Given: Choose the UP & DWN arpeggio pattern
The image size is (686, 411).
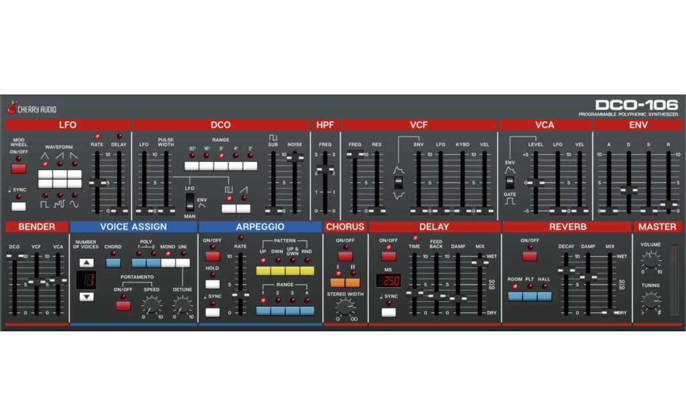Looking at the screenshot, I should [x=292, y=271].
